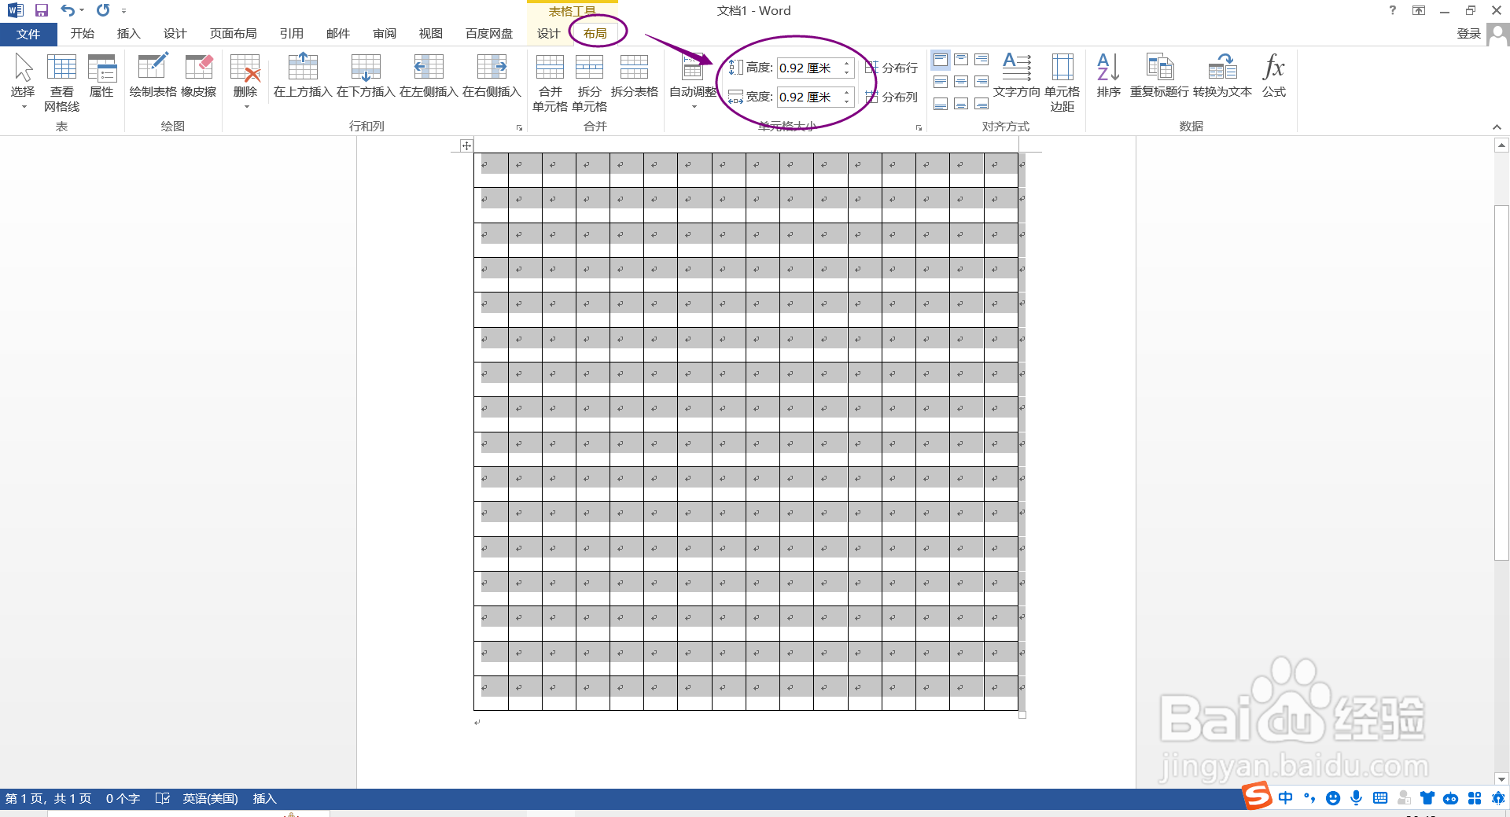Sort table data (排序)
This screenshot has width=1510, height=817.
coord(1108,76)
